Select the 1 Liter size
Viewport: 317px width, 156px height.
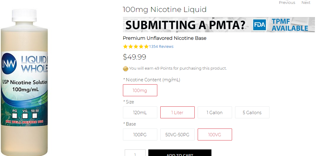177,112
